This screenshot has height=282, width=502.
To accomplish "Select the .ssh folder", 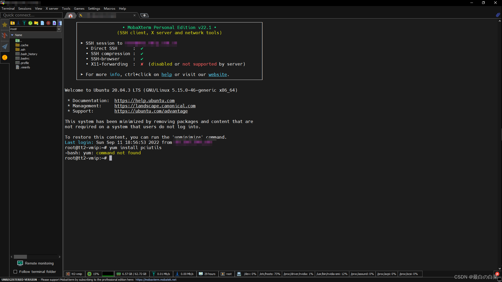I will (20, 50).
